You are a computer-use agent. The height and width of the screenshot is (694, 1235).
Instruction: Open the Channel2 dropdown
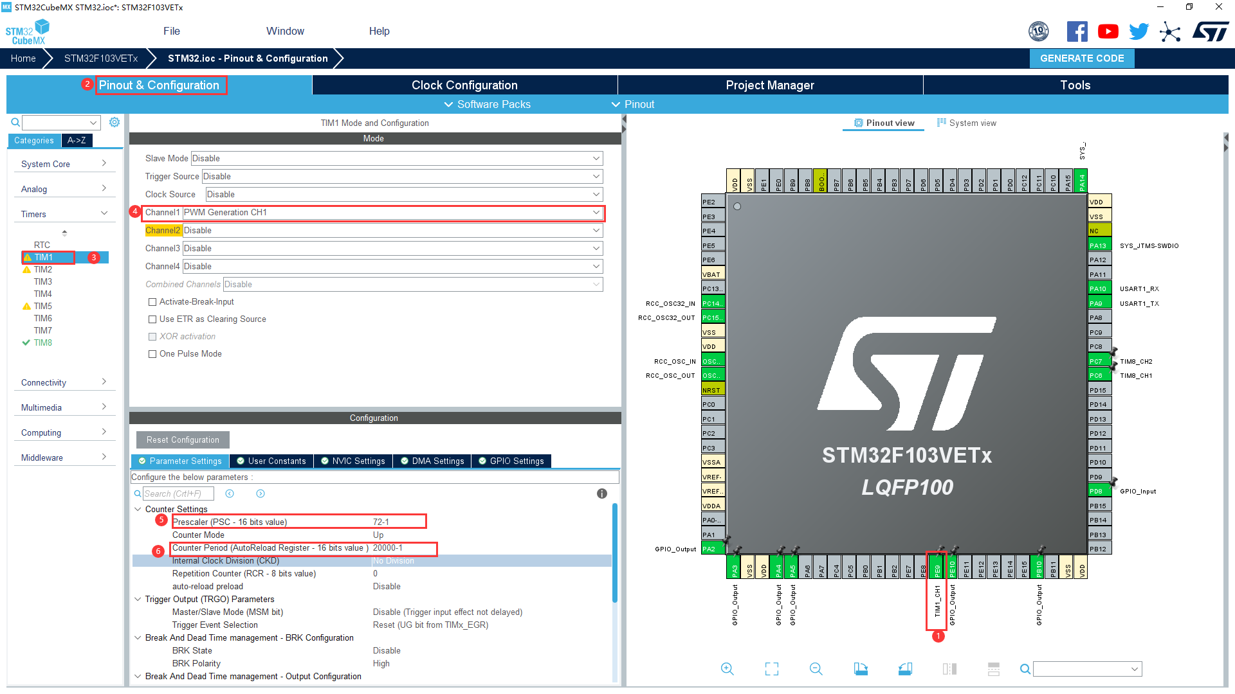pyautogui.click(x=596, y=230)
